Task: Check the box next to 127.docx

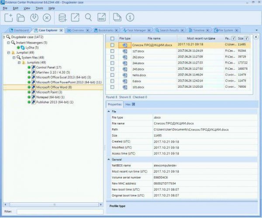Action: click(112, 51)
